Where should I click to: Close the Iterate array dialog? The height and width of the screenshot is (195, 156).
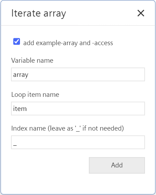(141, 13)
